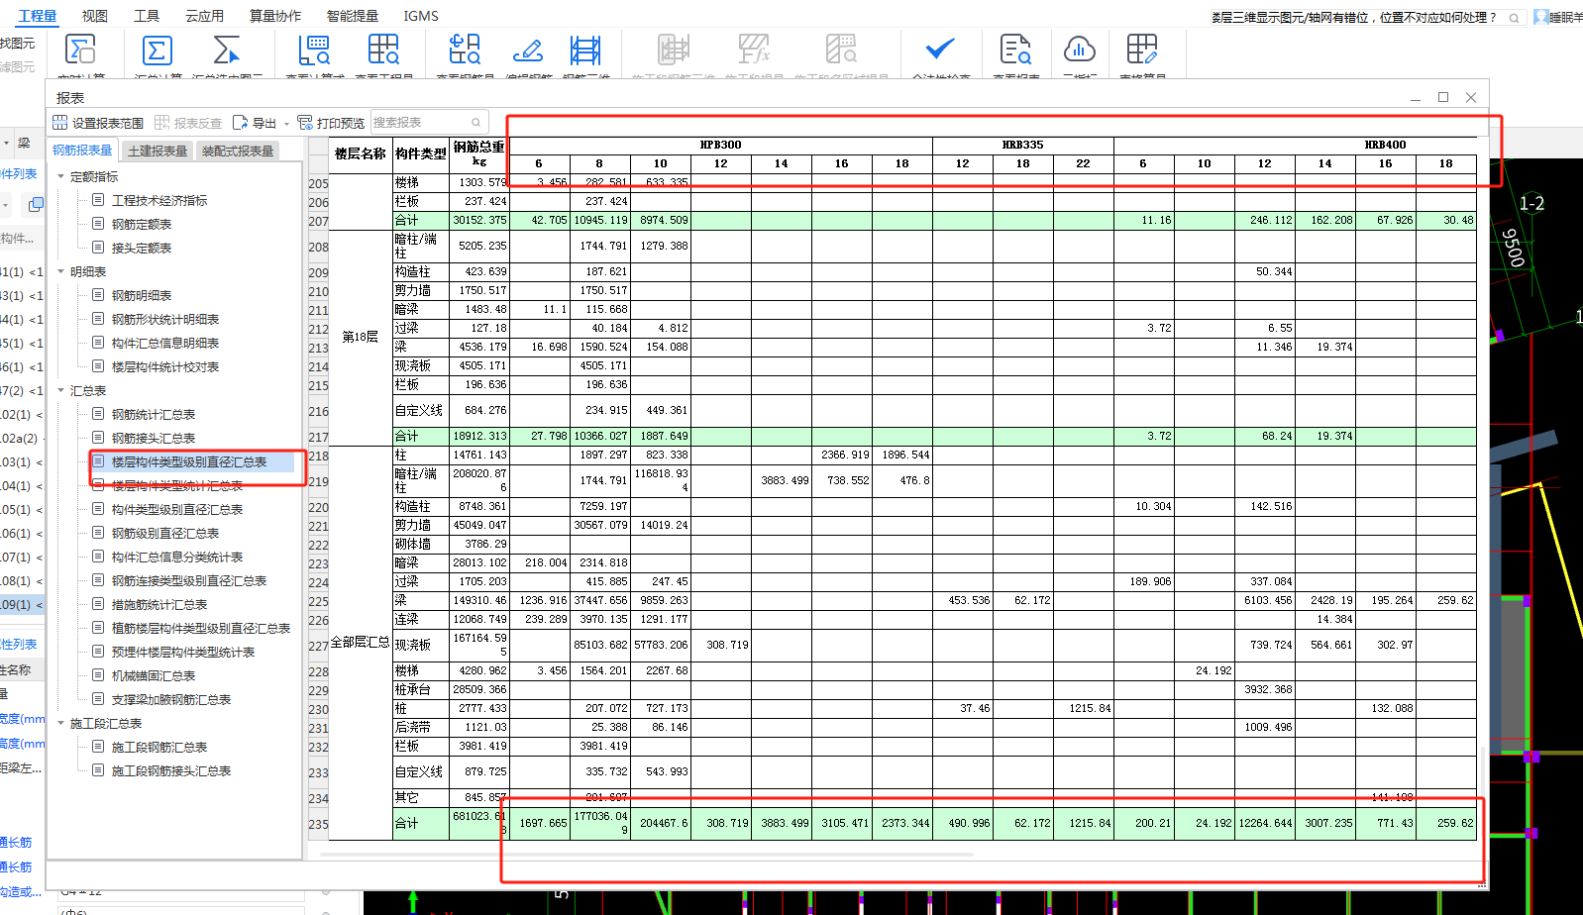The width and height of the screenshot is (1583, 915).
Task: Click the 查看钢筋量 icon in ribbon
Action: click(465, 51)
